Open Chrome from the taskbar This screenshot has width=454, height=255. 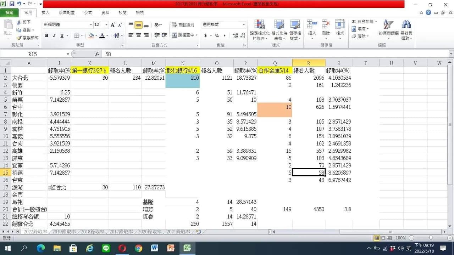coord(138,248)
